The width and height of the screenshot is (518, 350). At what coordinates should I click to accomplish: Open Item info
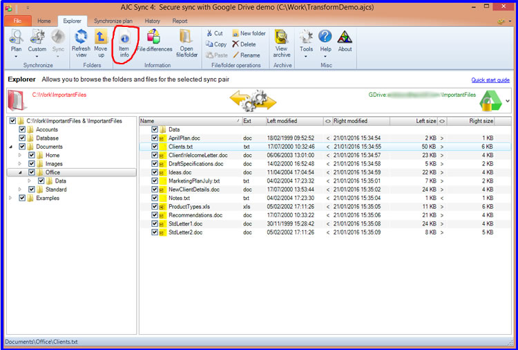tap(124, 45)
